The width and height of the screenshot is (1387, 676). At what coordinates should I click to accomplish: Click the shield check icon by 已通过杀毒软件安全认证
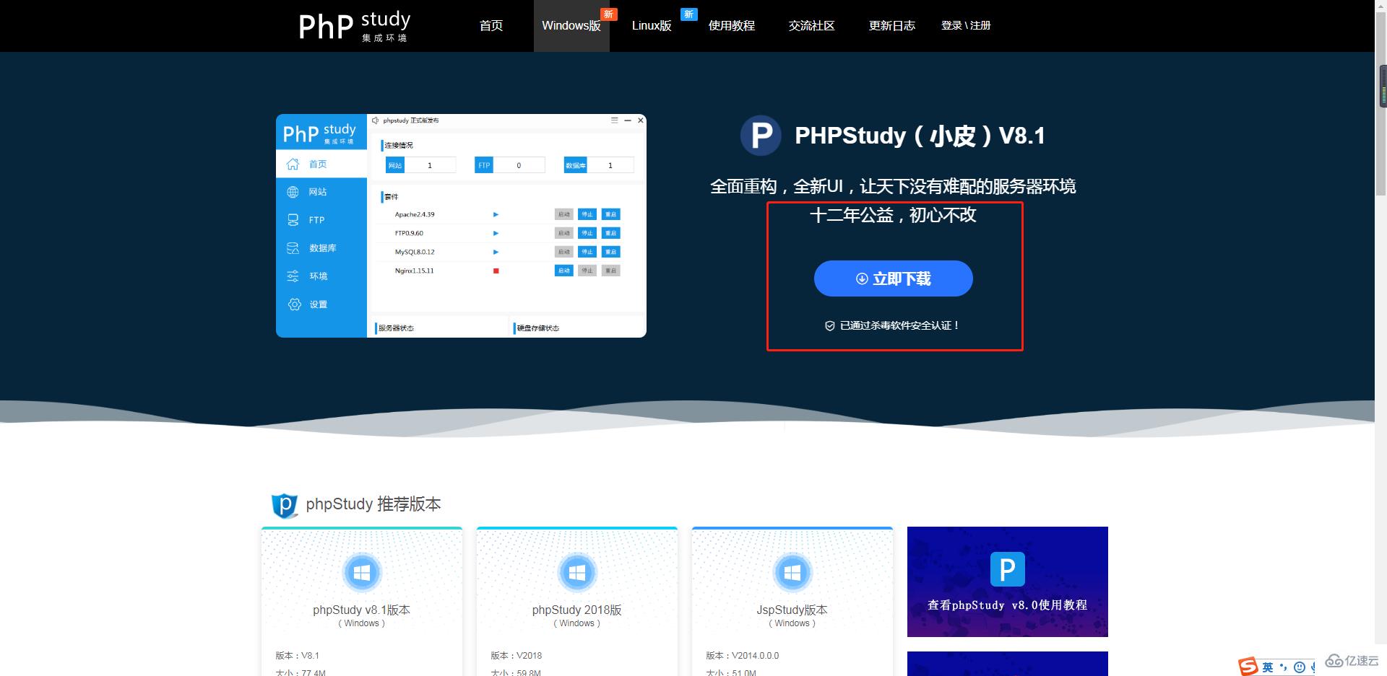830,326
